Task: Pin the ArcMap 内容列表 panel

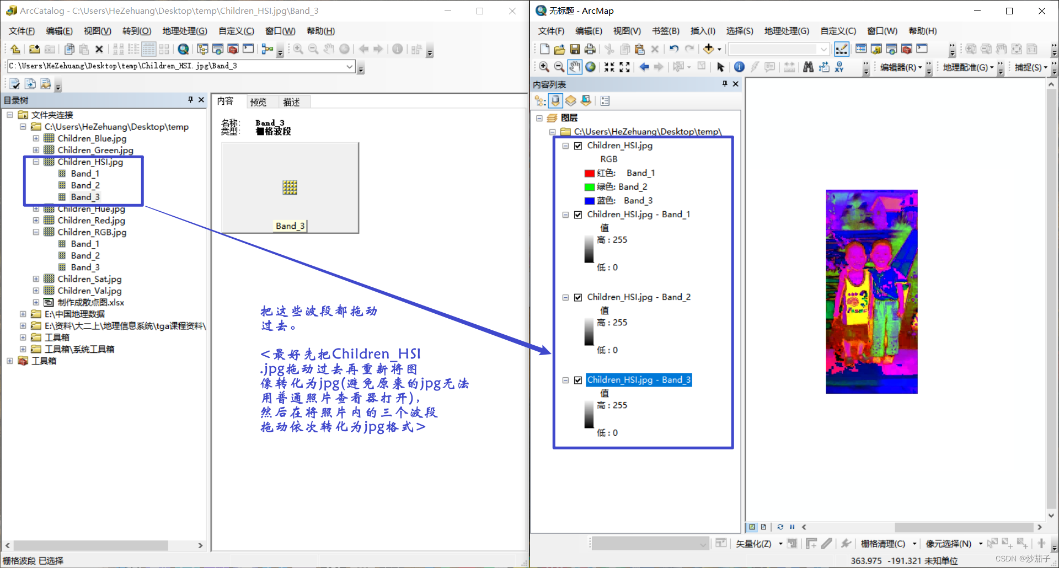Action: [x=725, y=84]
